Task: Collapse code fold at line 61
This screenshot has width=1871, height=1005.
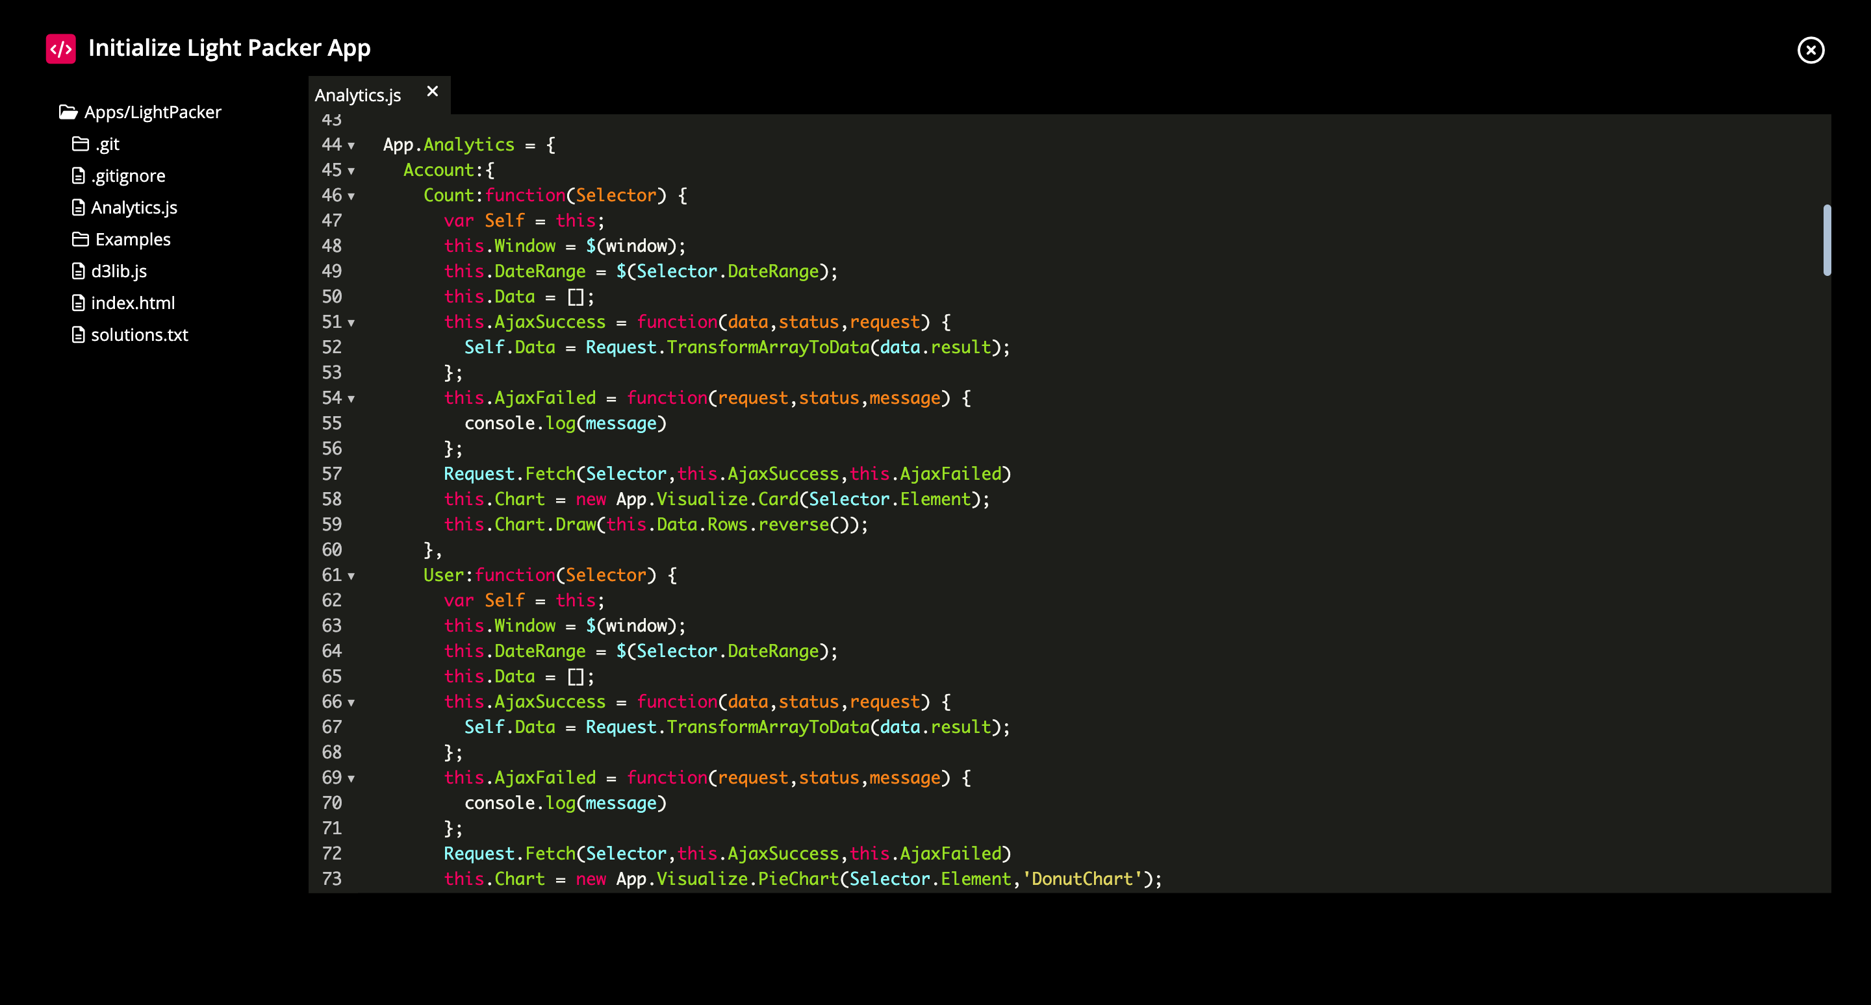Action: (x=351, y=576)
